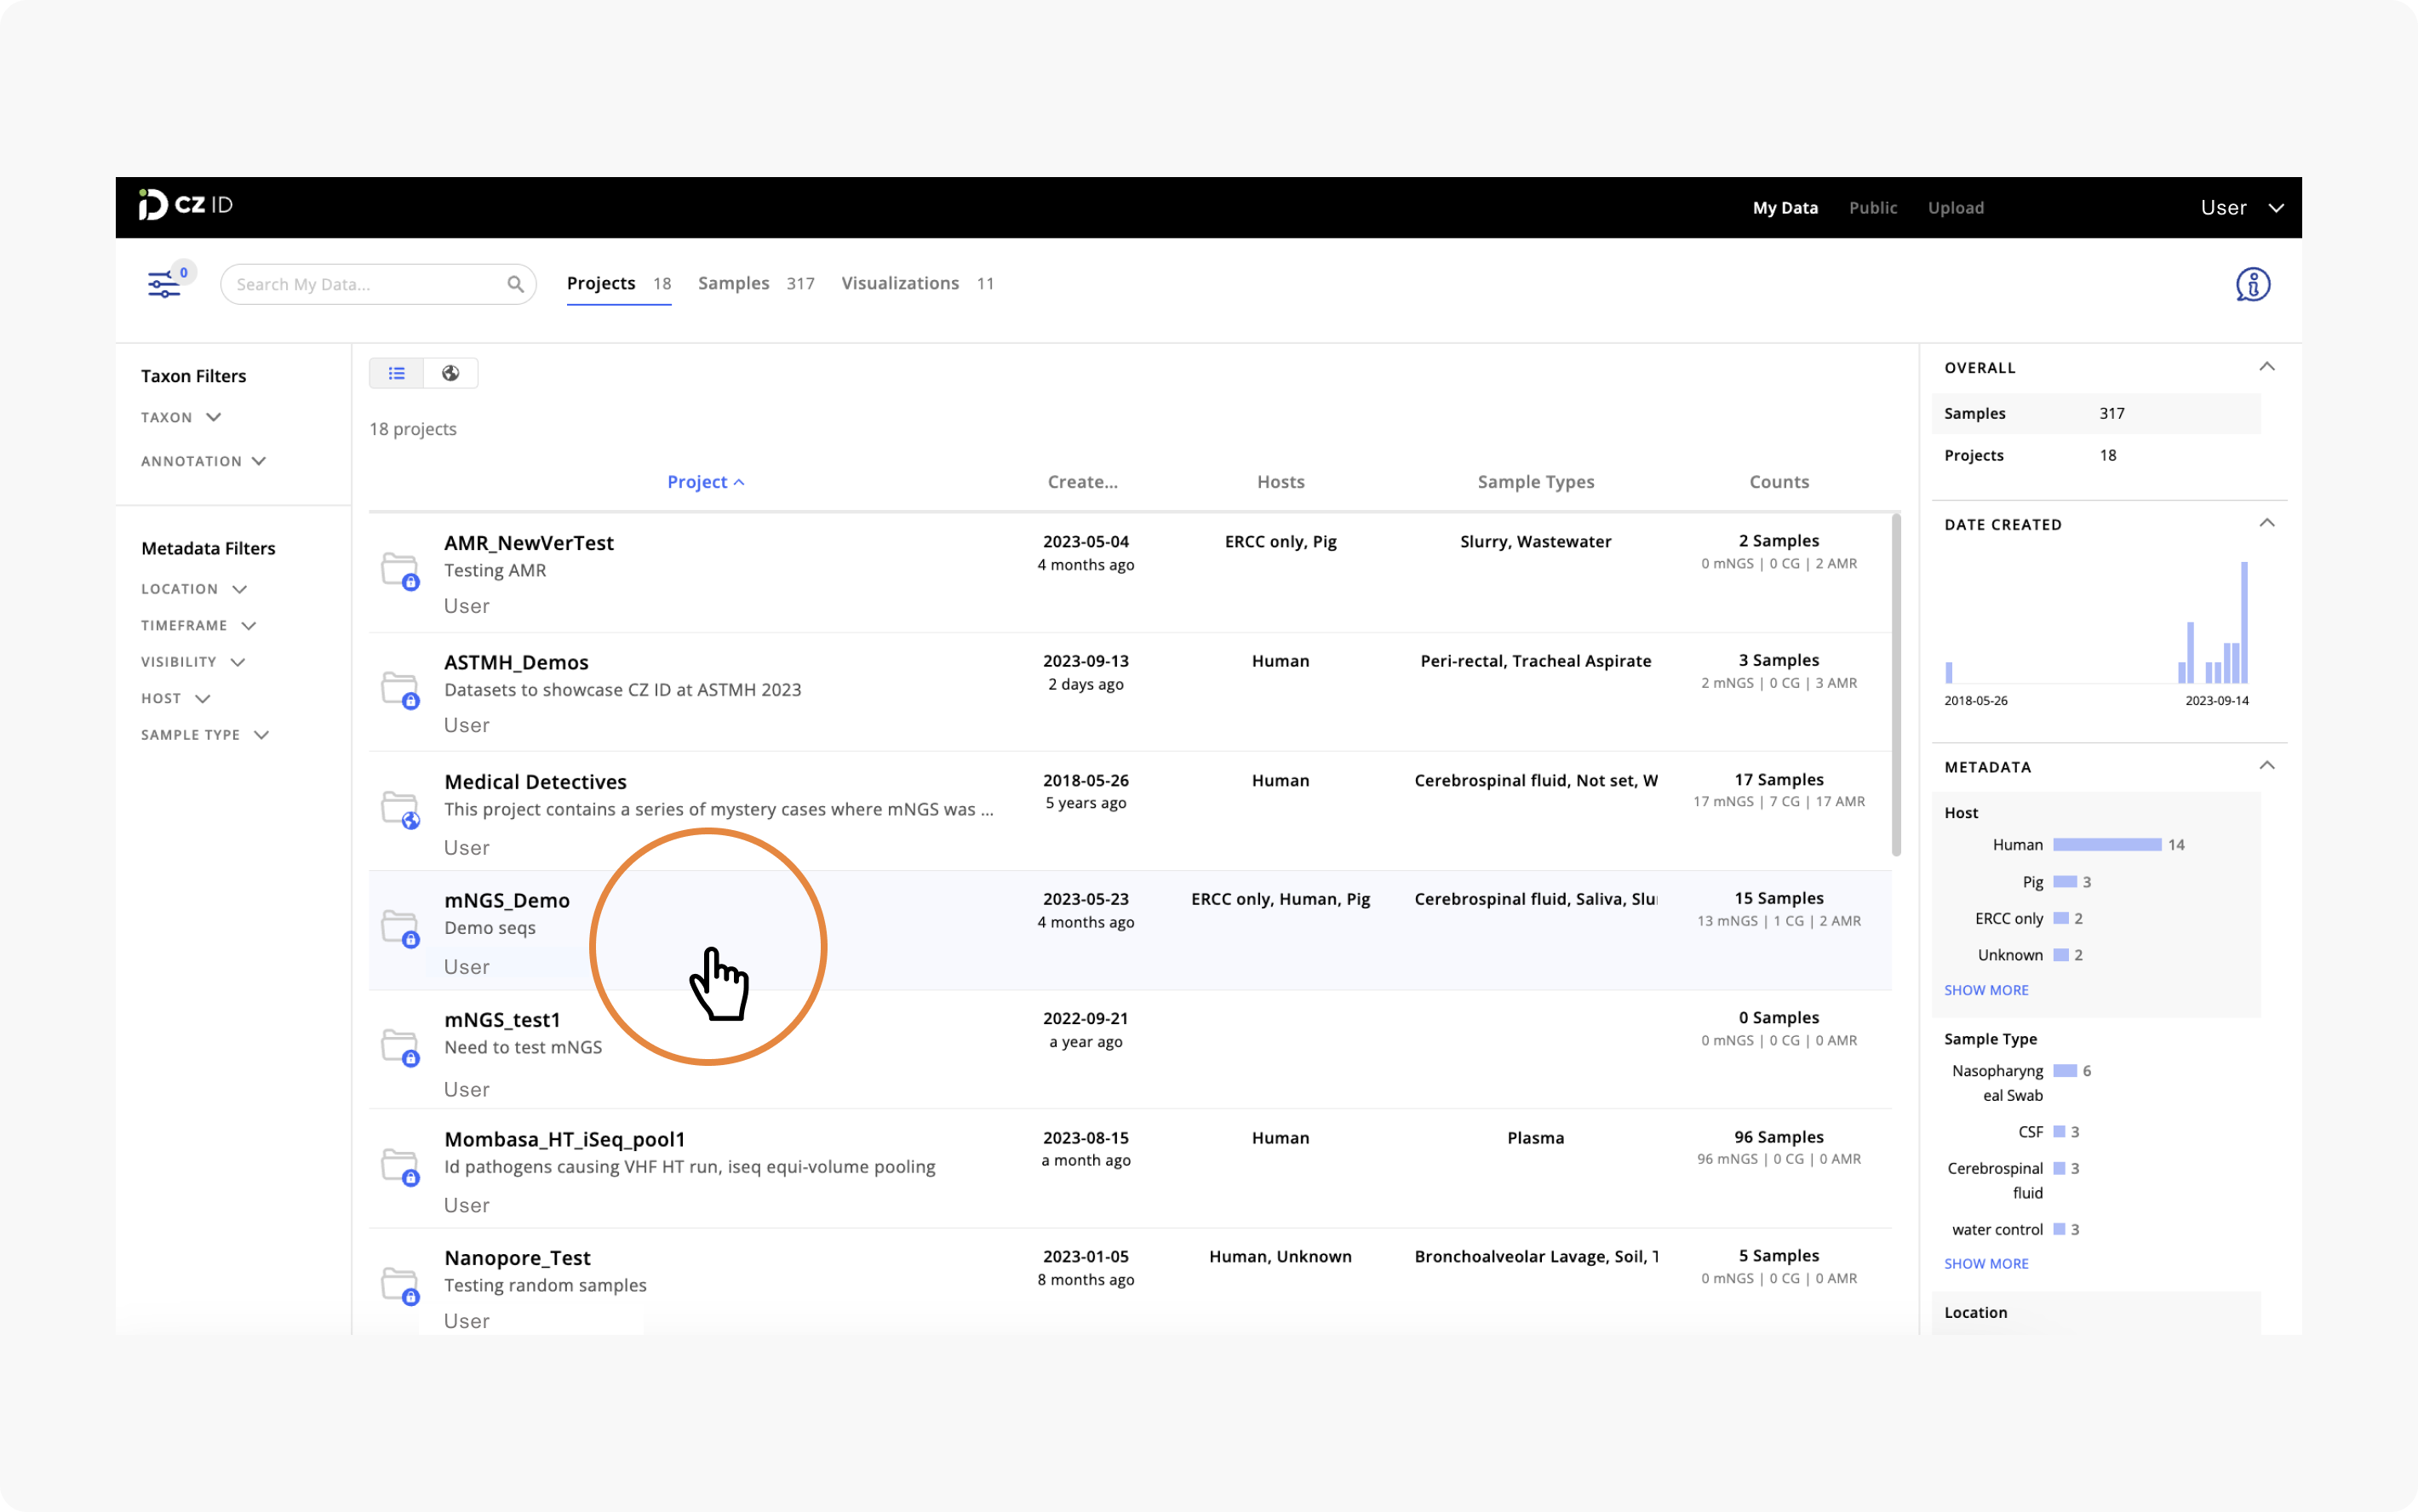
Task: Expand the Annotation filter dropdown
Action: tap(204, 461)
